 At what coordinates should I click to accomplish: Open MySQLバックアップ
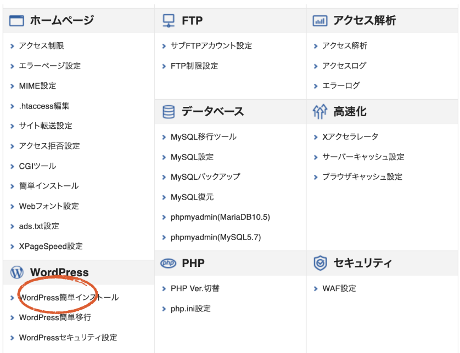pyautogui.click(x=205, y=177)
